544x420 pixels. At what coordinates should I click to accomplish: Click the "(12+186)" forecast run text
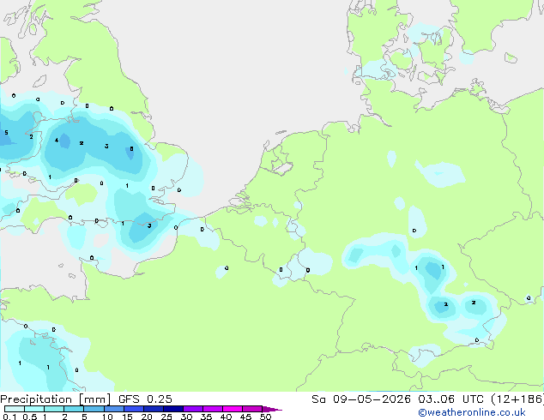517,399
